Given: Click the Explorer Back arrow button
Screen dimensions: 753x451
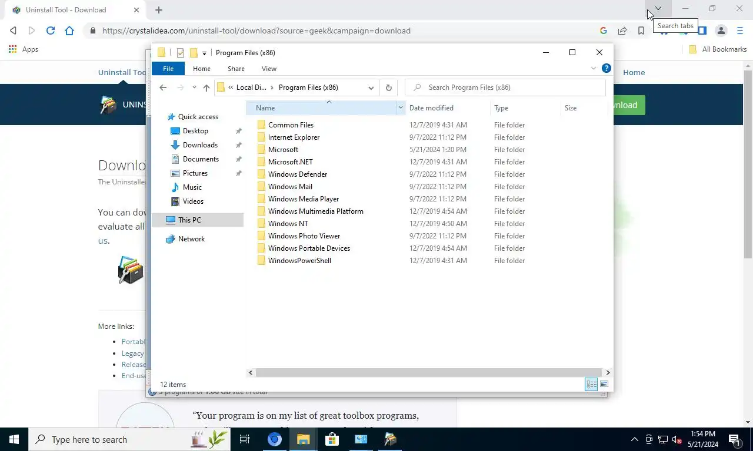Looking at the screenshot, I should tap(163, 87).
